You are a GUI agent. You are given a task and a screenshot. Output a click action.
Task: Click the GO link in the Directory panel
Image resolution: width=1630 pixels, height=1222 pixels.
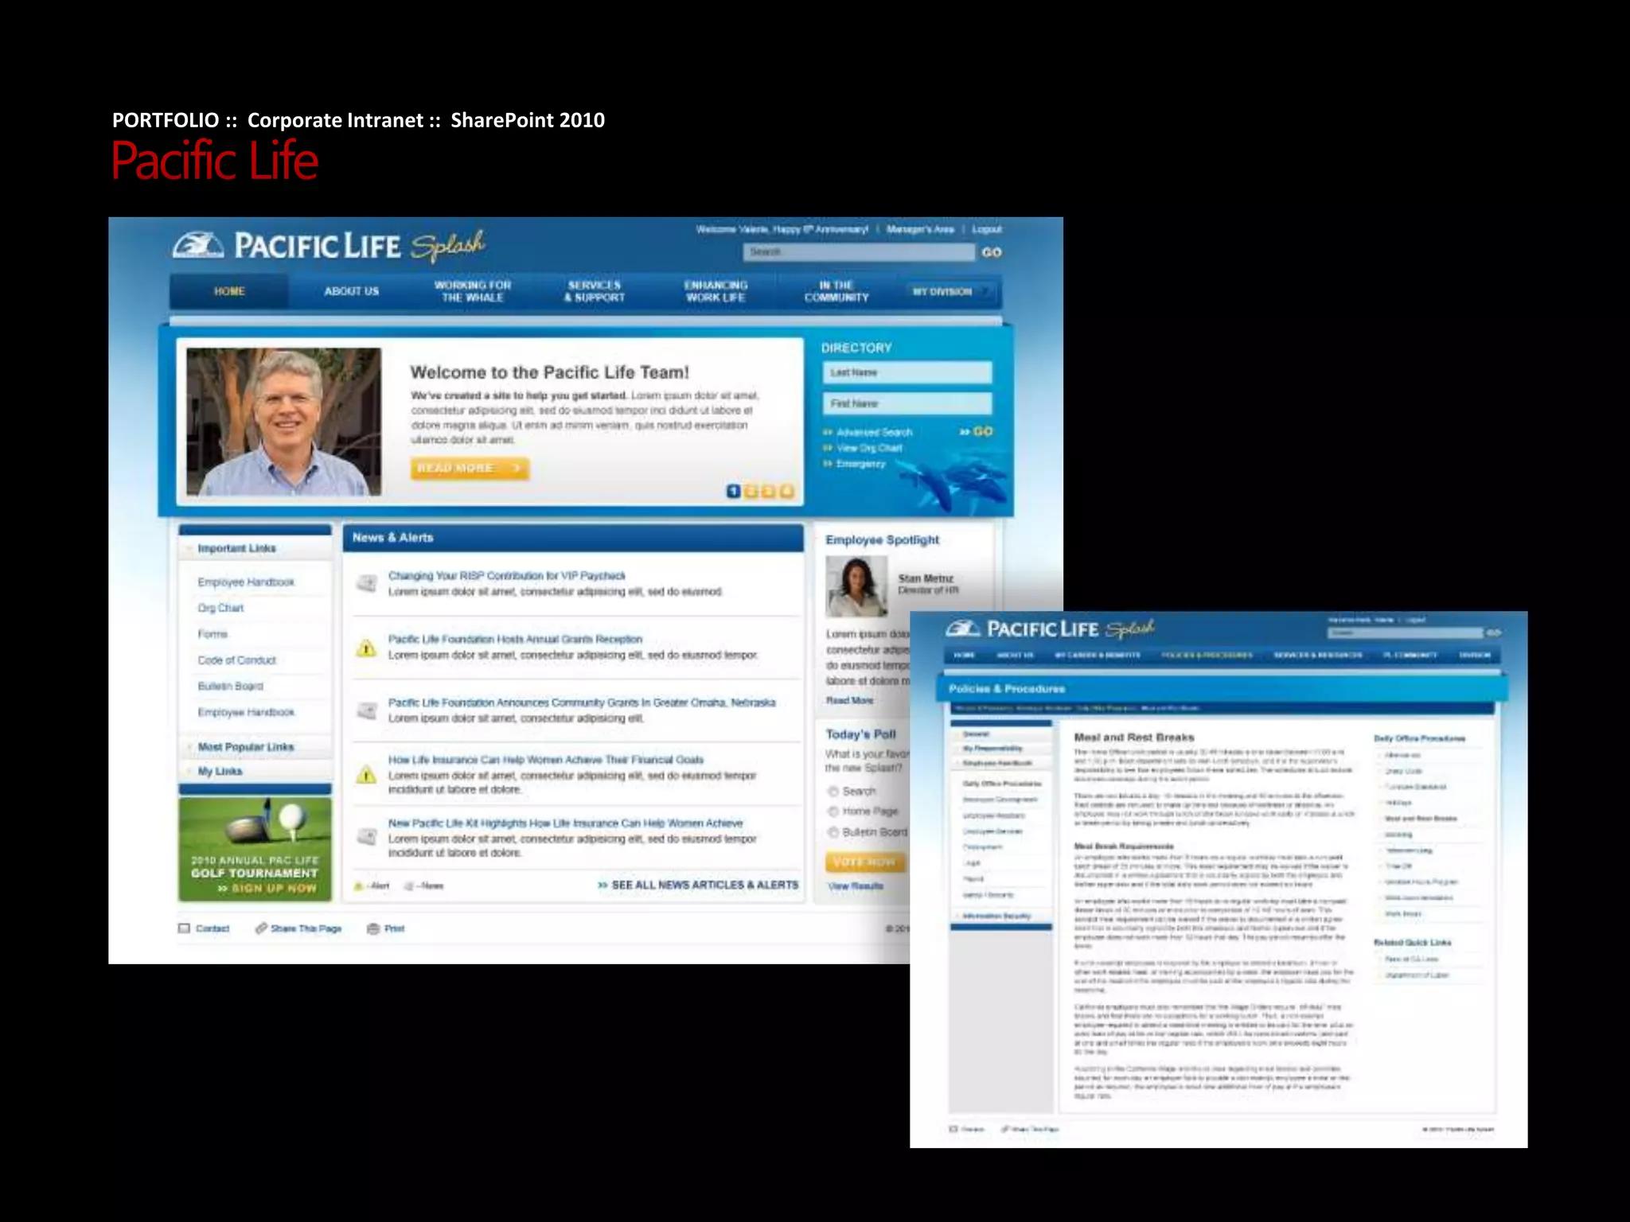[977, 431]
